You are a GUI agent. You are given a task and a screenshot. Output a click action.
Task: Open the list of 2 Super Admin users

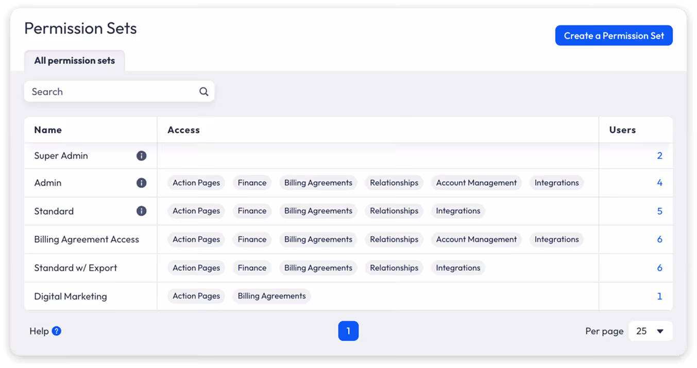click(659, 155)
